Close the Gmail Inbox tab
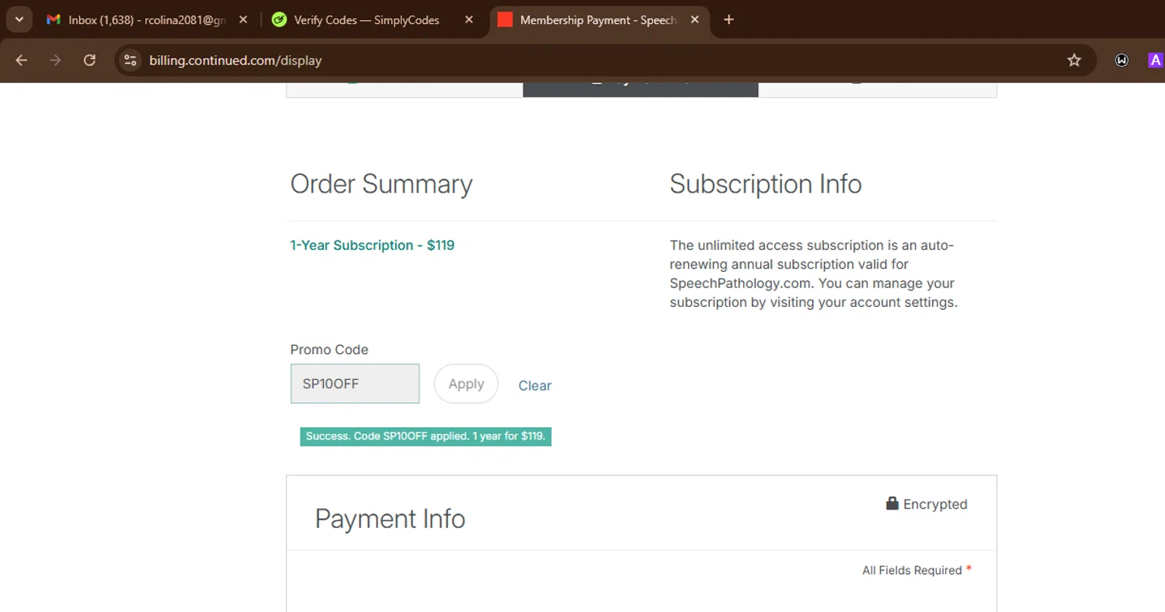The image size is (1165, 612). click(x=243, y=20)
